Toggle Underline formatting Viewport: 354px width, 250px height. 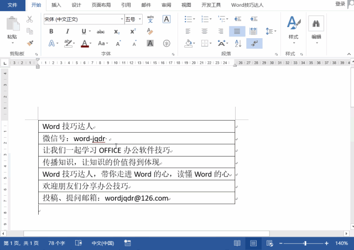[84, 32]
